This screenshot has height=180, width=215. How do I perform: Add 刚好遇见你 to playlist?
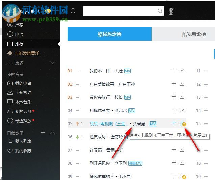click(x=174, y=163)
